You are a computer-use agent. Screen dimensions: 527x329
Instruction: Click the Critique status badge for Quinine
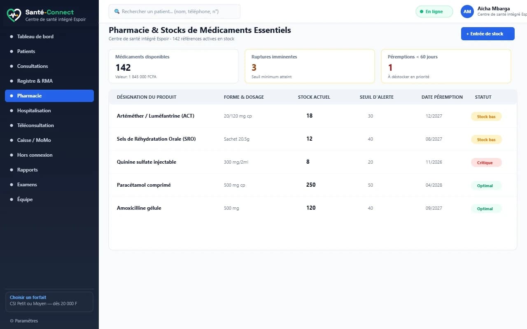486,162
